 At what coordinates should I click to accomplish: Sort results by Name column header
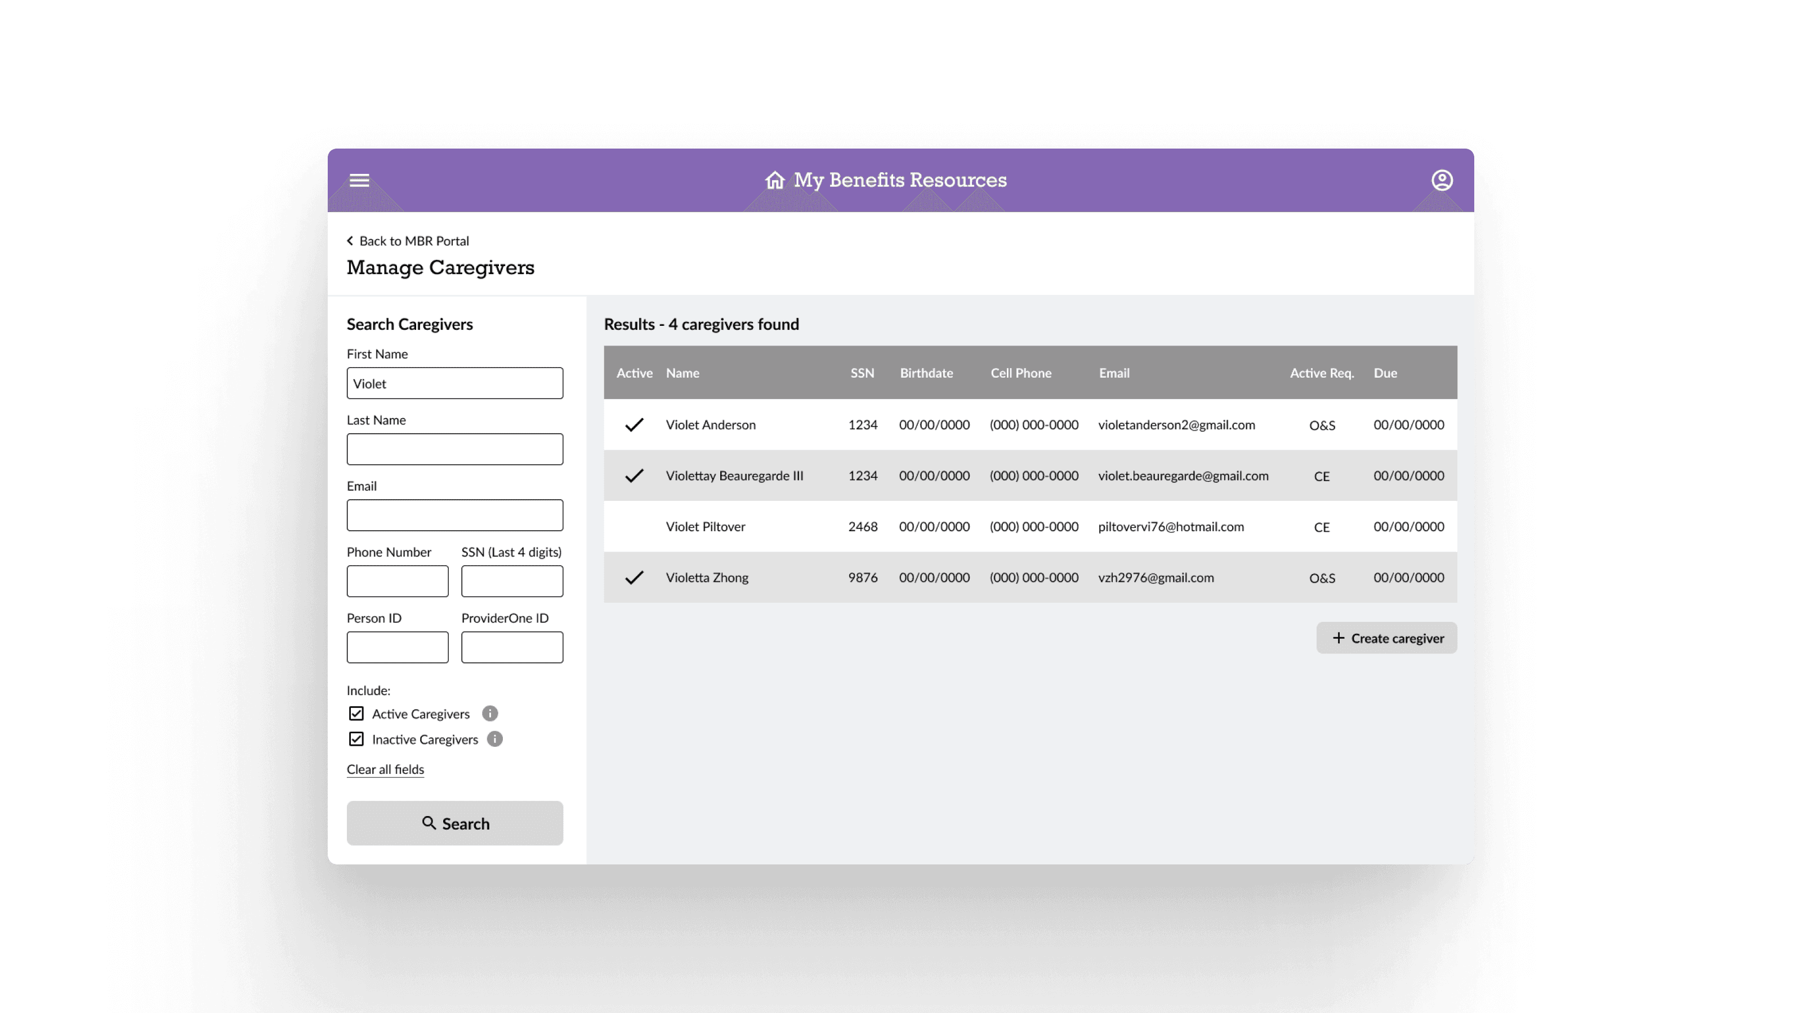[682, 373]
